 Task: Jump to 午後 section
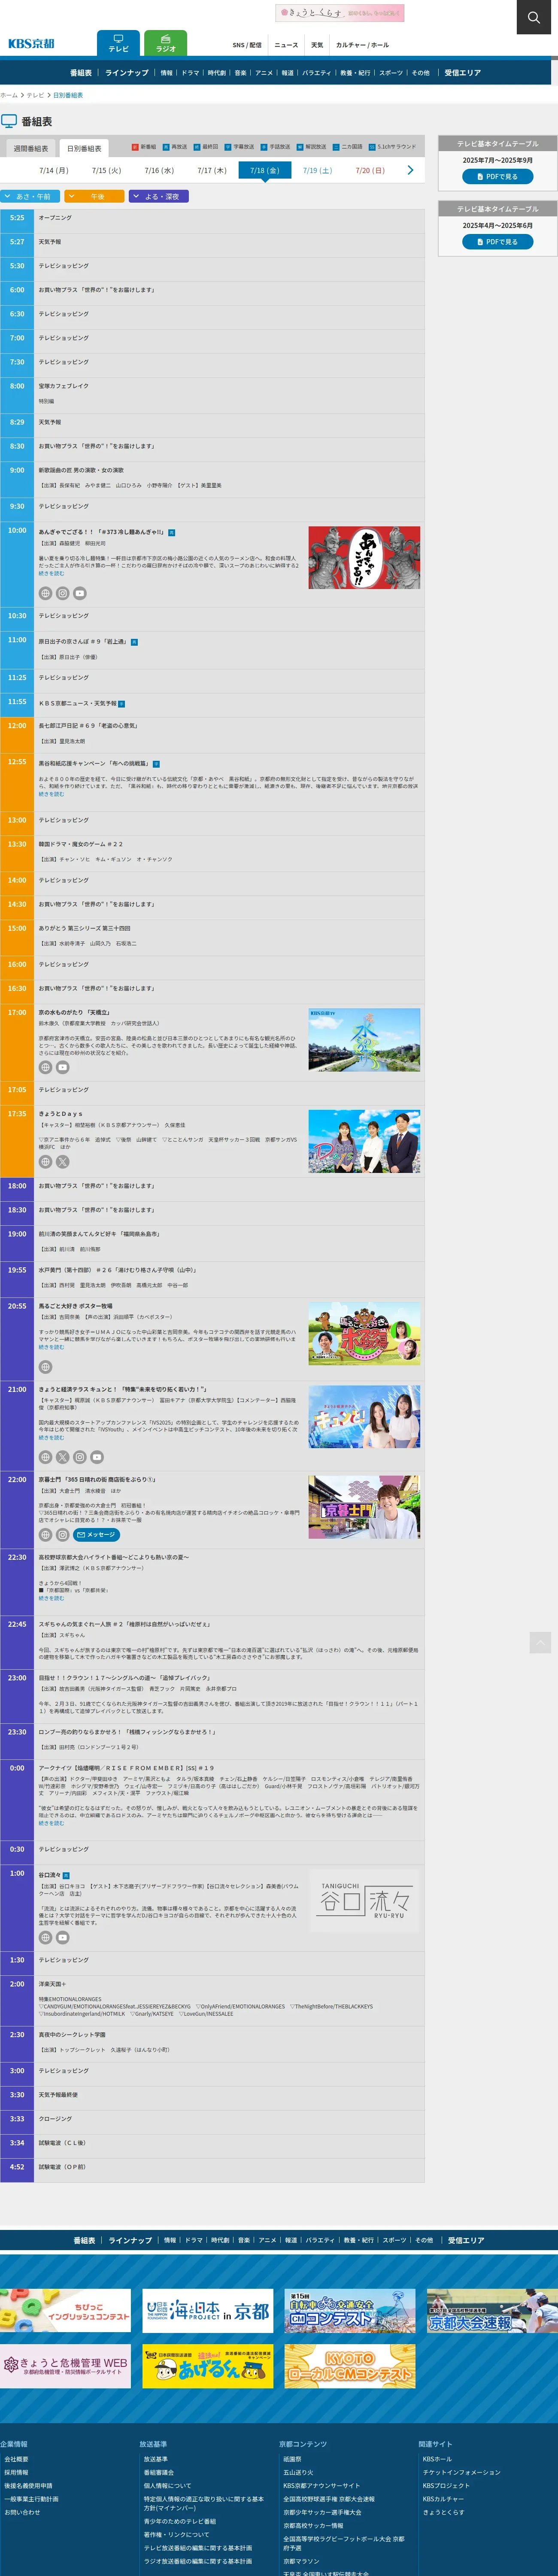[x=95, y=197]
